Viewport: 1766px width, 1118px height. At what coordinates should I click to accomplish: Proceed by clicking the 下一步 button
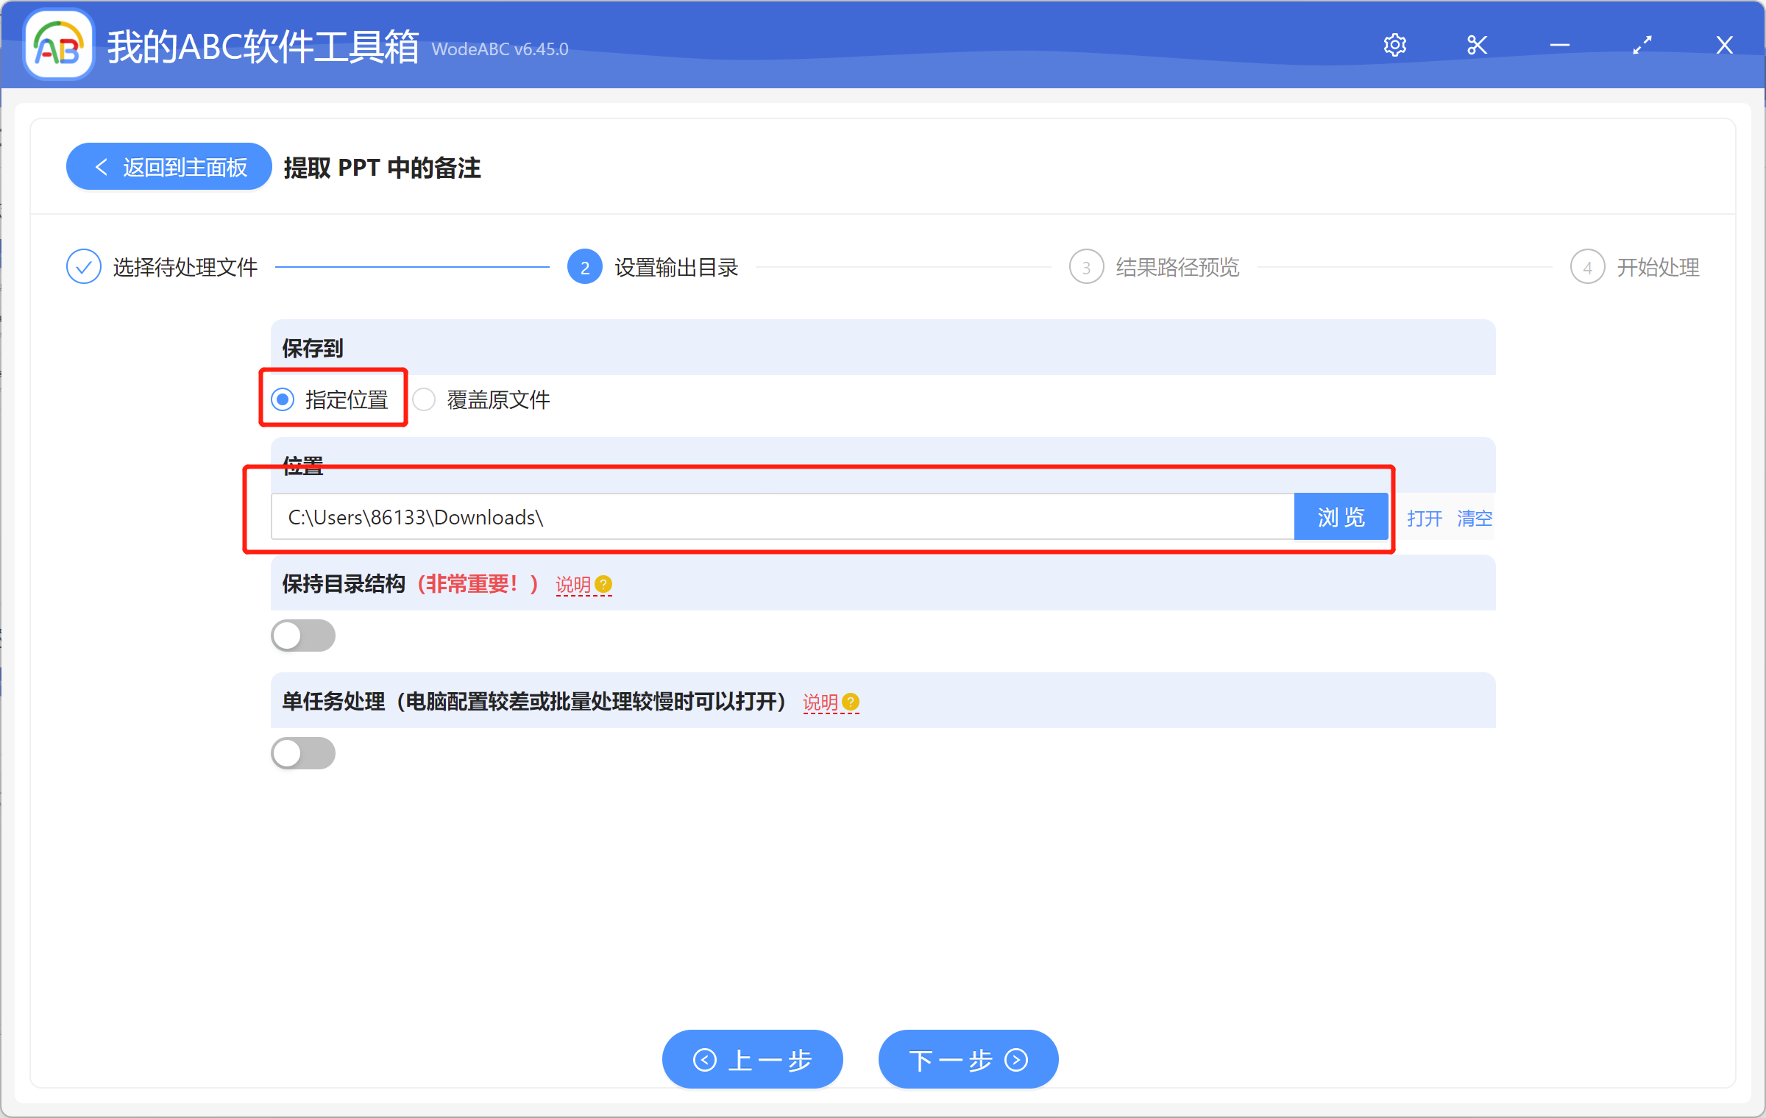(x=968, y=1059)
